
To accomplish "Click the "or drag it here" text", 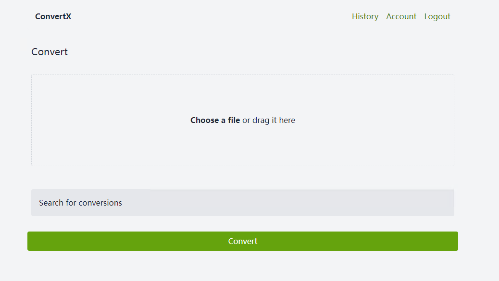I will tap(269, 120).
